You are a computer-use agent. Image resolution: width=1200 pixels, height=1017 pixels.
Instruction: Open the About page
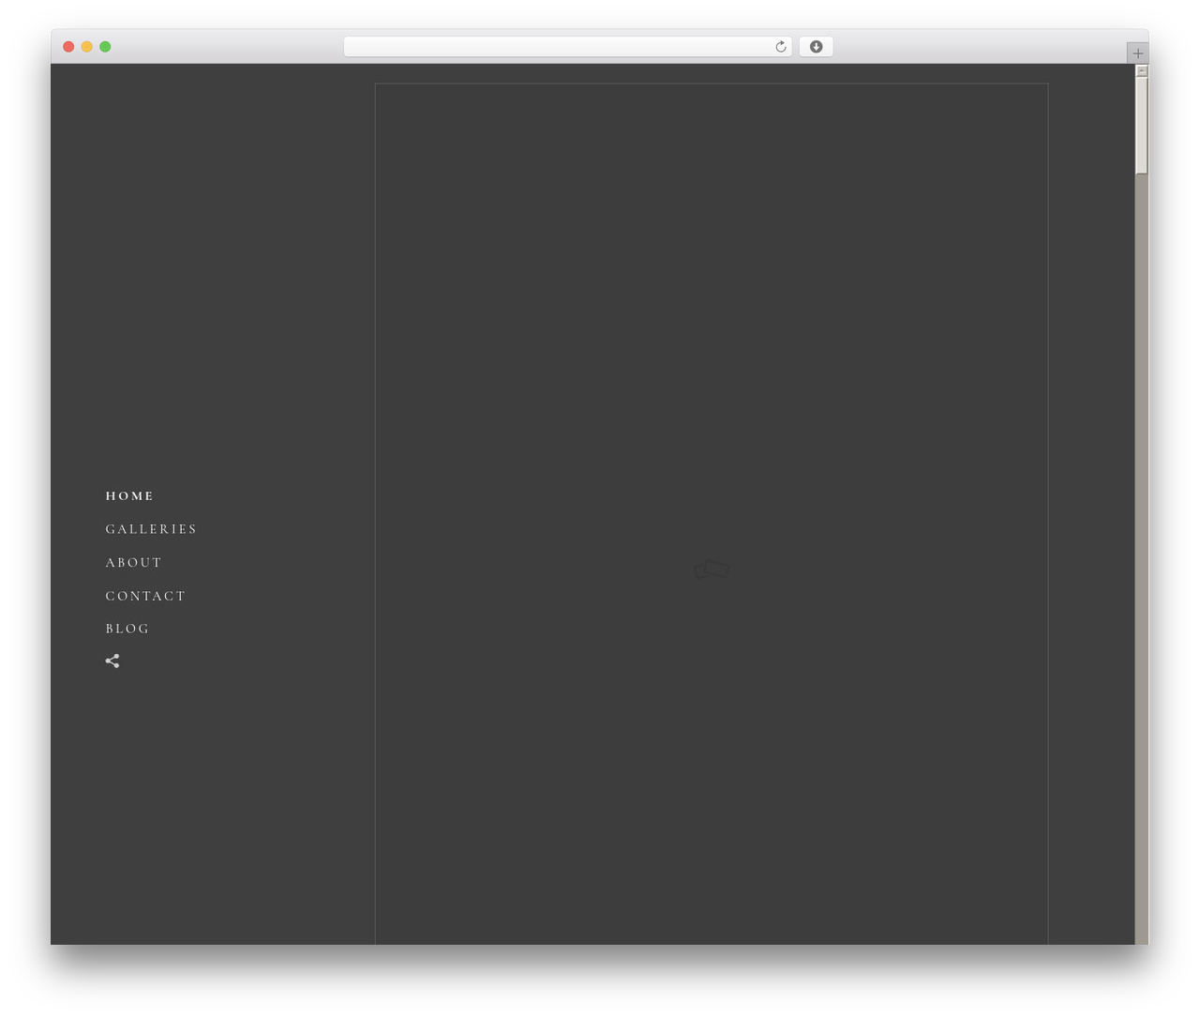click(x=134, y=563)
